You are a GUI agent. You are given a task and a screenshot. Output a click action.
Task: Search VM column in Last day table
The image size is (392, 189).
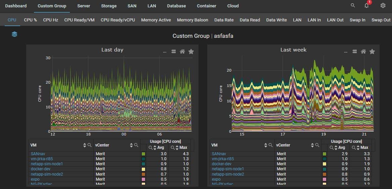pyautogui.click(x=90, y=145)
